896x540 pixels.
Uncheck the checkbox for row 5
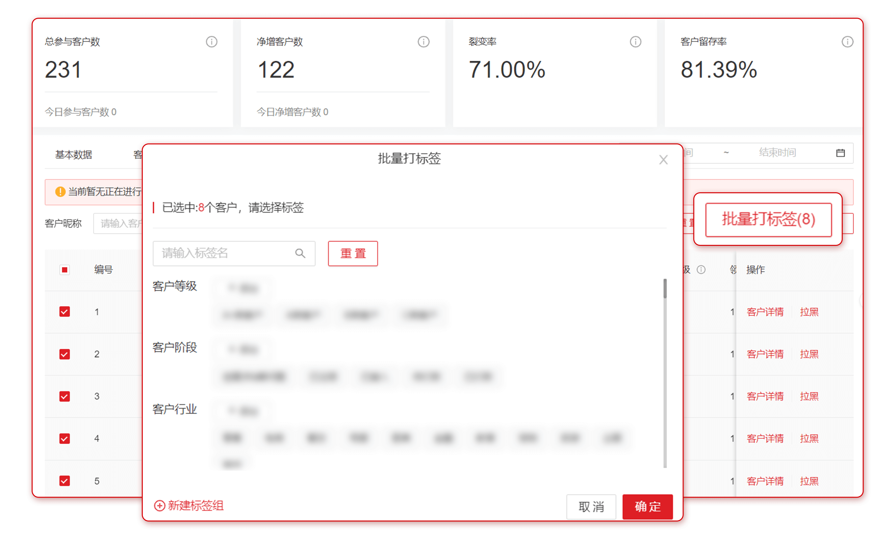click(65, 481)
